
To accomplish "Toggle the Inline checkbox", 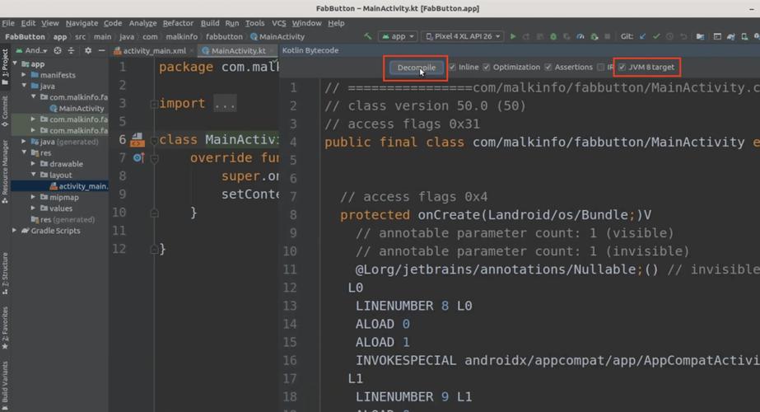I will [x=454, y=68].
